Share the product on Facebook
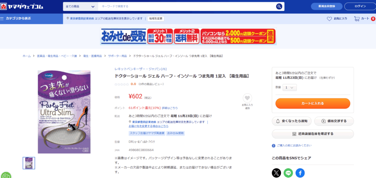This screenshot has width=376, height=178. point(300,173)
